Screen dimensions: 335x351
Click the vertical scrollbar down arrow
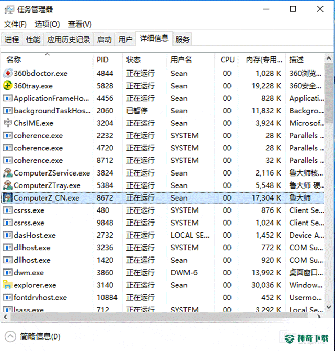pyautogui.click(x=329, y=307)
